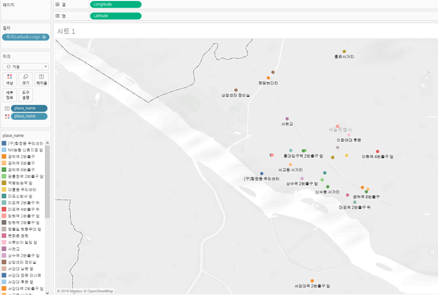
Task: Select 망원역 2번출구 앞 in the legend
Action: [24, 223]
